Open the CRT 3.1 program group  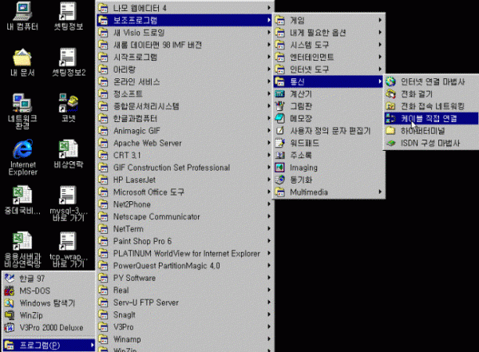click(x=184, y=155)
